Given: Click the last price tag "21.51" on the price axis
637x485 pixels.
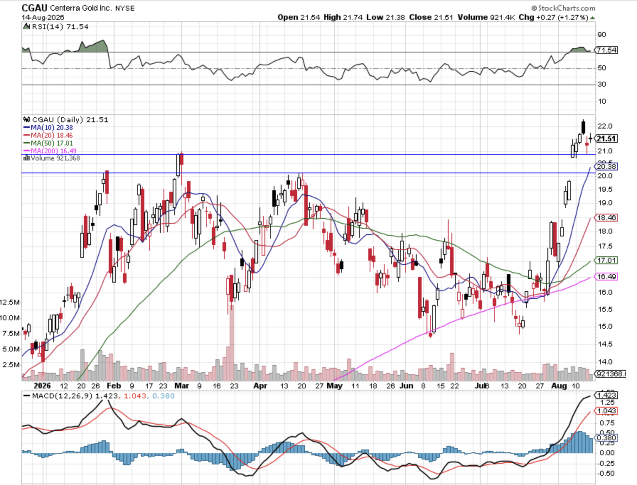Looking at the screenshot, I should [606, 138].
